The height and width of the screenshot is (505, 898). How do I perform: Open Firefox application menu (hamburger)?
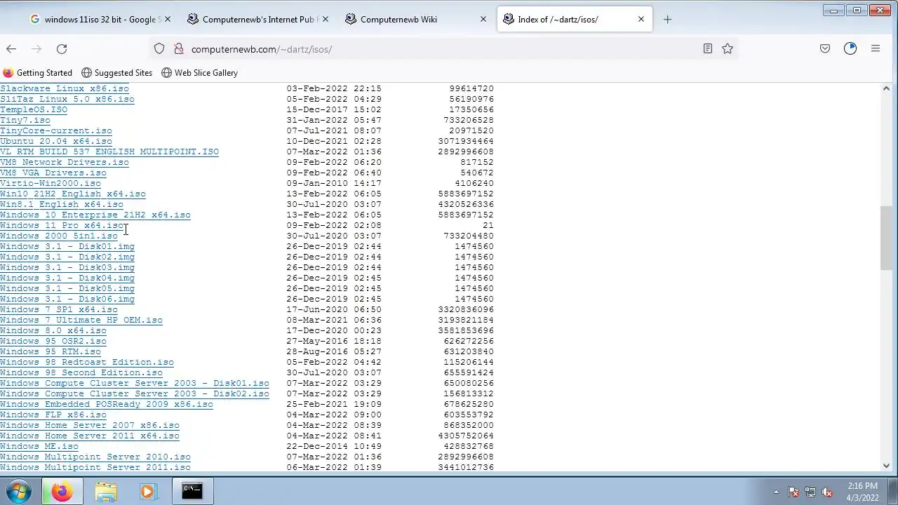(876, 48)
